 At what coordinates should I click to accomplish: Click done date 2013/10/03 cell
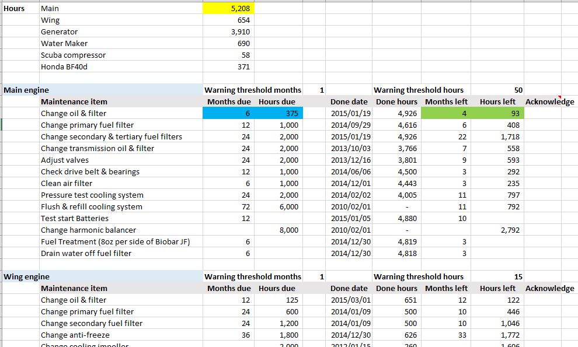(349, 149)
